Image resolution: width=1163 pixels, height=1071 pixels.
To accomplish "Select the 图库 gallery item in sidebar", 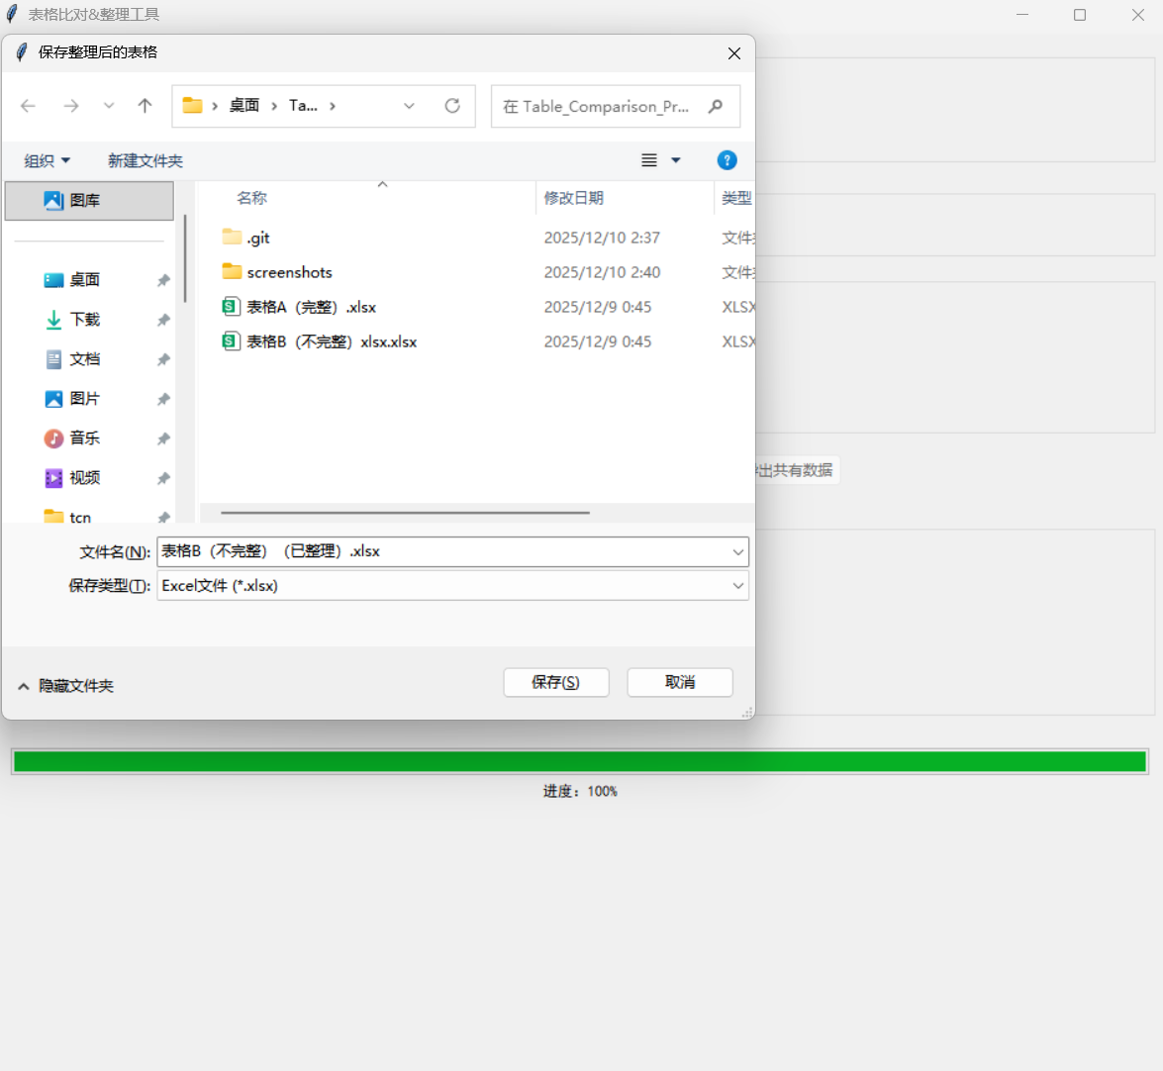I will click(x=89, y=200).
